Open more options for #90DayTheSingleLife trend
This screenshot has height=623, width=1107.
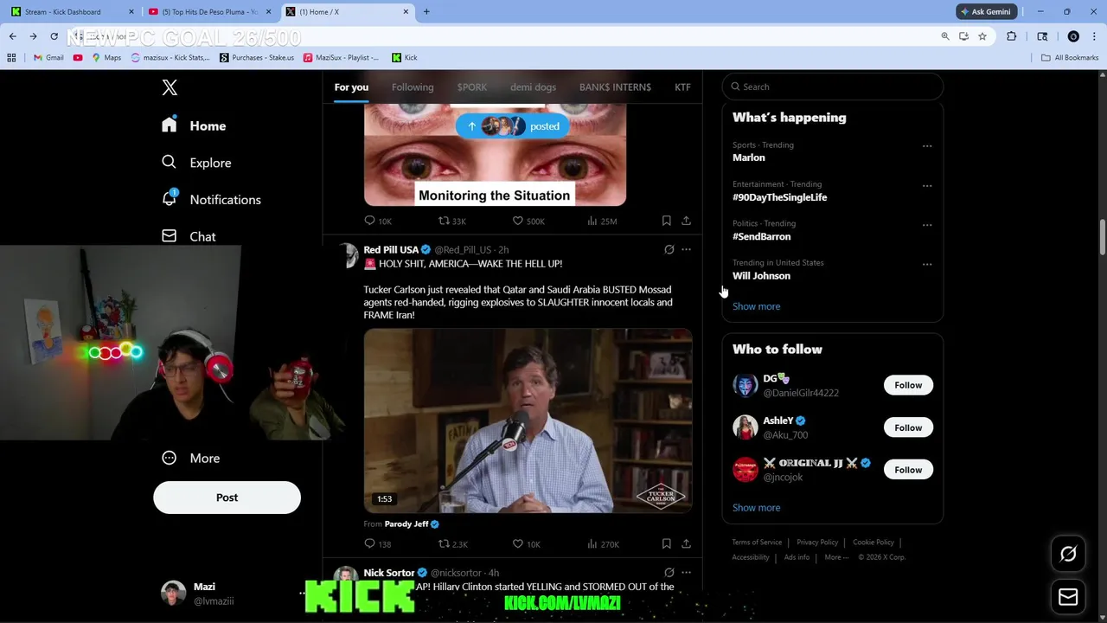927,185
